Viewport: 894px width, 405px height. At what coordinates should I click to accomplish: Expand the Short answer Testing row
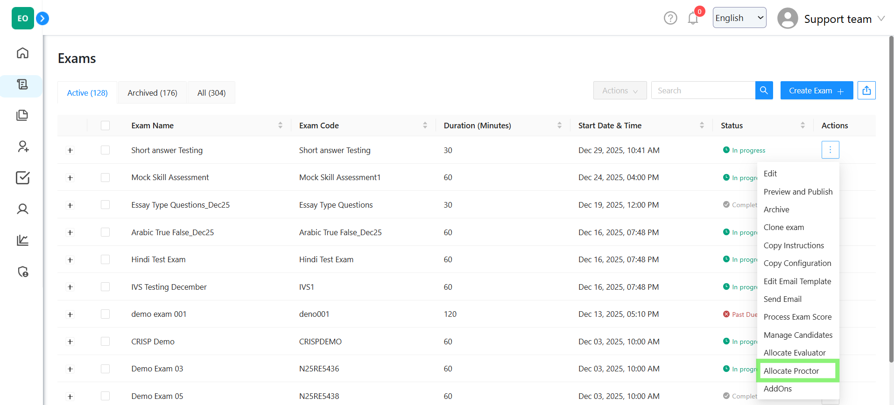pyautogui.click(x=70, y=150)
